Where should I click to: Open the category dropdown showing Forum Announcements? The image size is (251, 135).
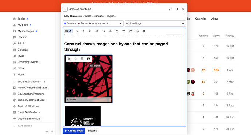(x=93, y=23)
